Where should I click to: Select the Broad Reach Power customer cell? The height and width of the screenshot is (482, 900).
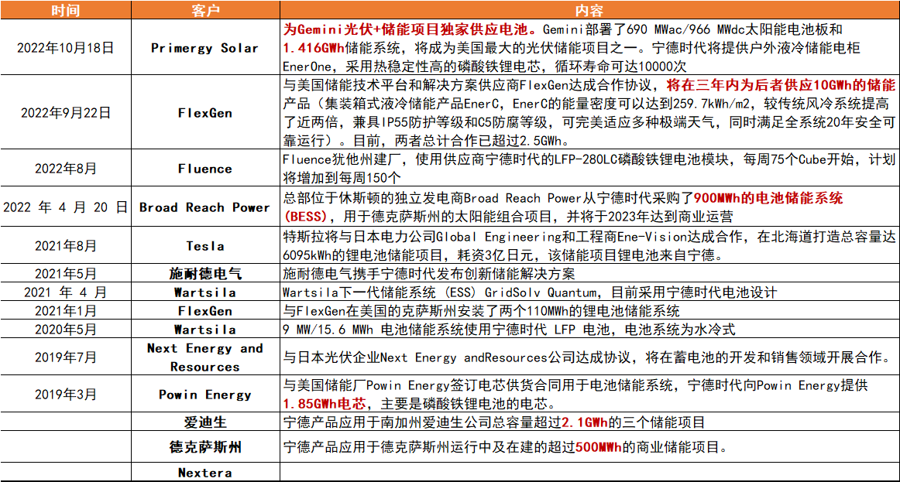click(205, 207)
